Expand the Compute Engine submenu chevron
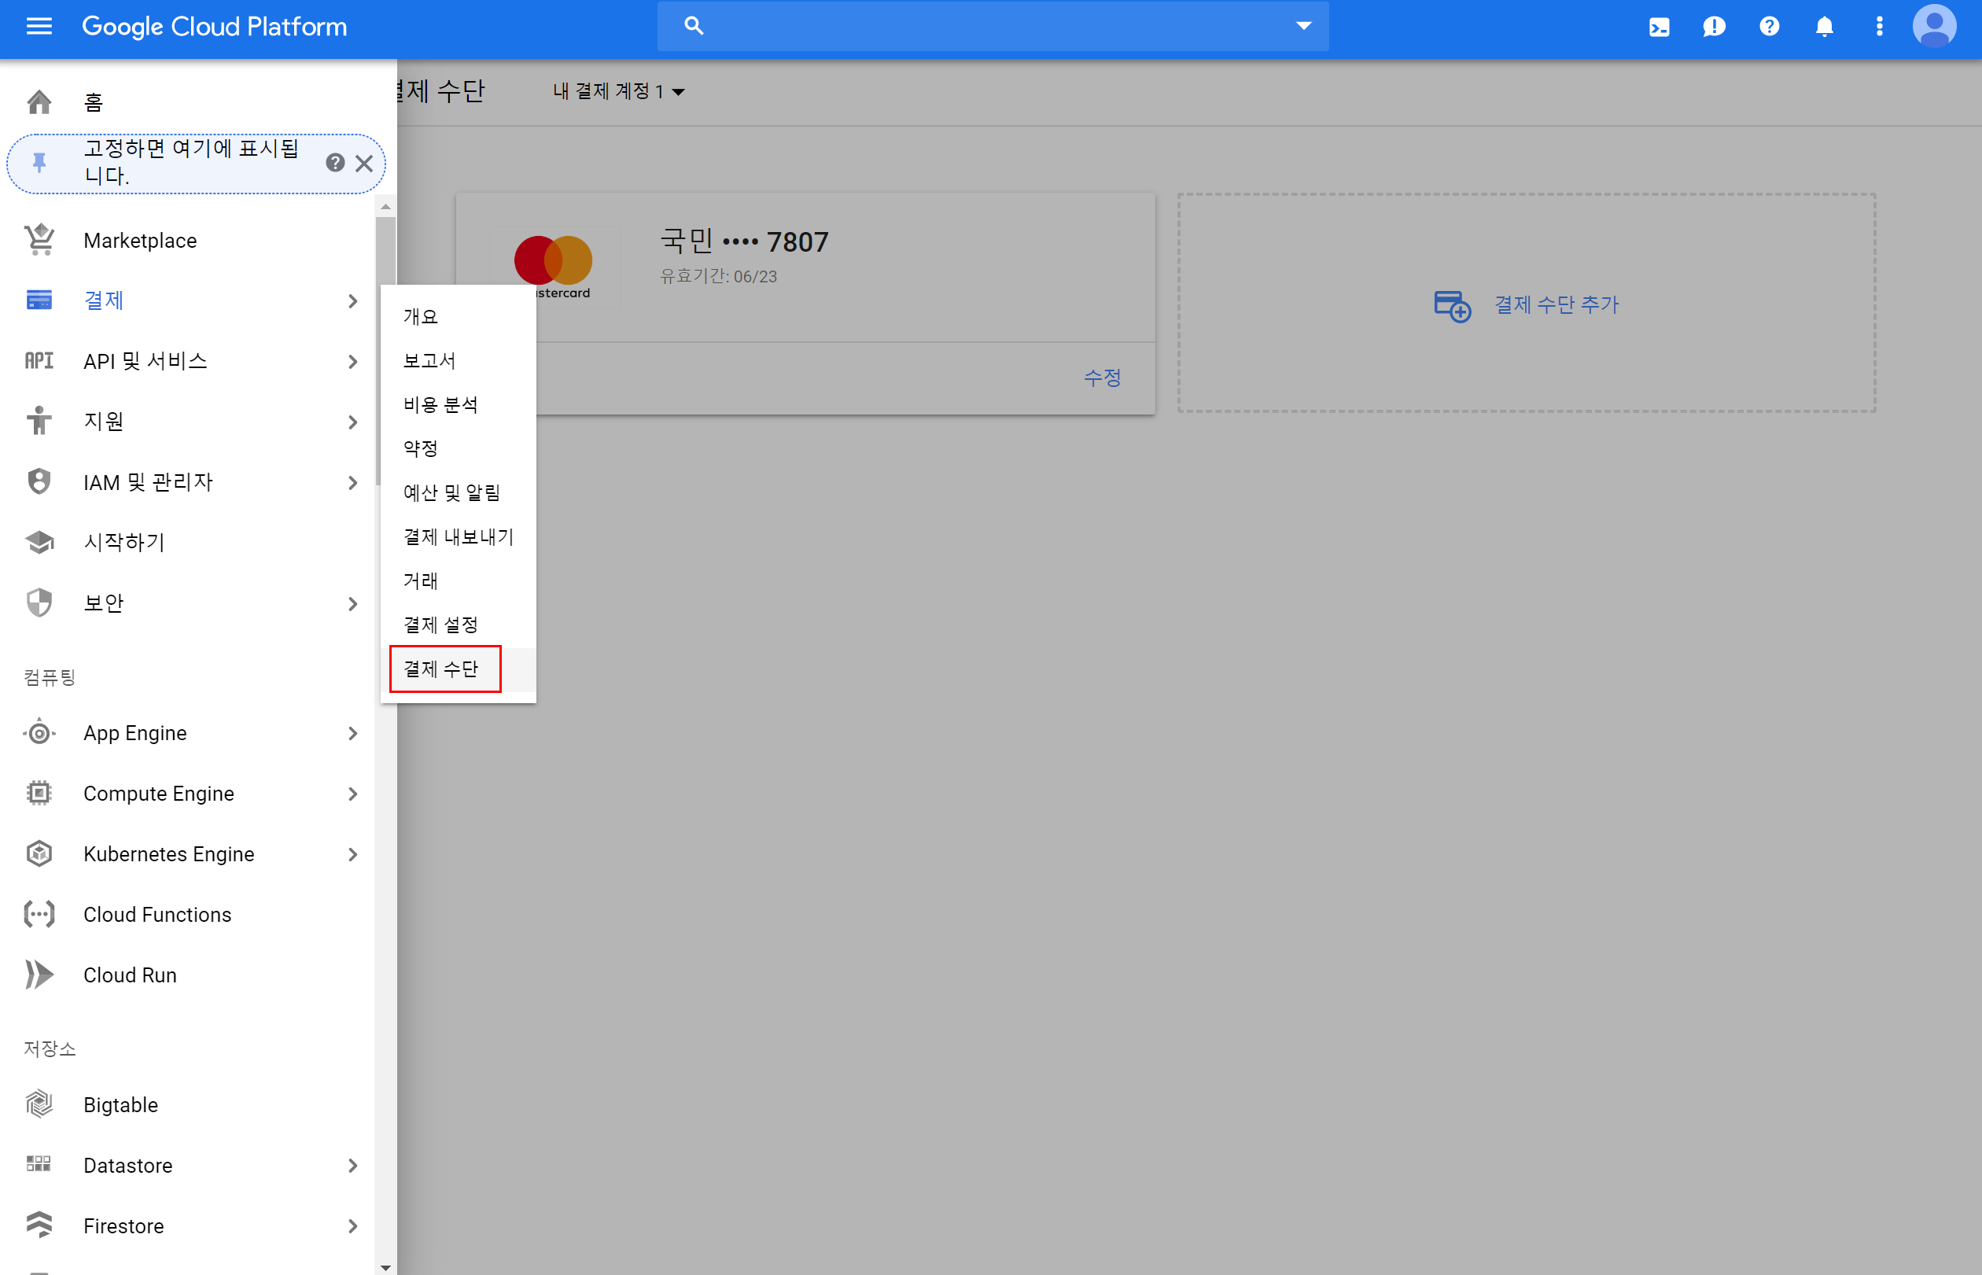This screenshot has width=1982, height=1275. pos(352,793)
